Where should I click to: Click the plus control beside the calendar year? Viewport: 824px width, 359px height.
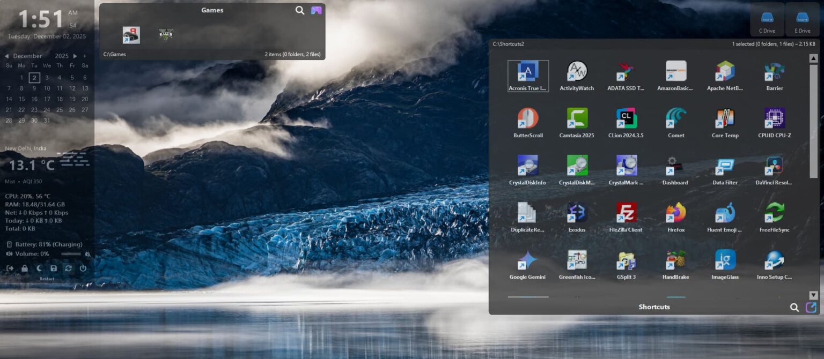tap(85, 56)
